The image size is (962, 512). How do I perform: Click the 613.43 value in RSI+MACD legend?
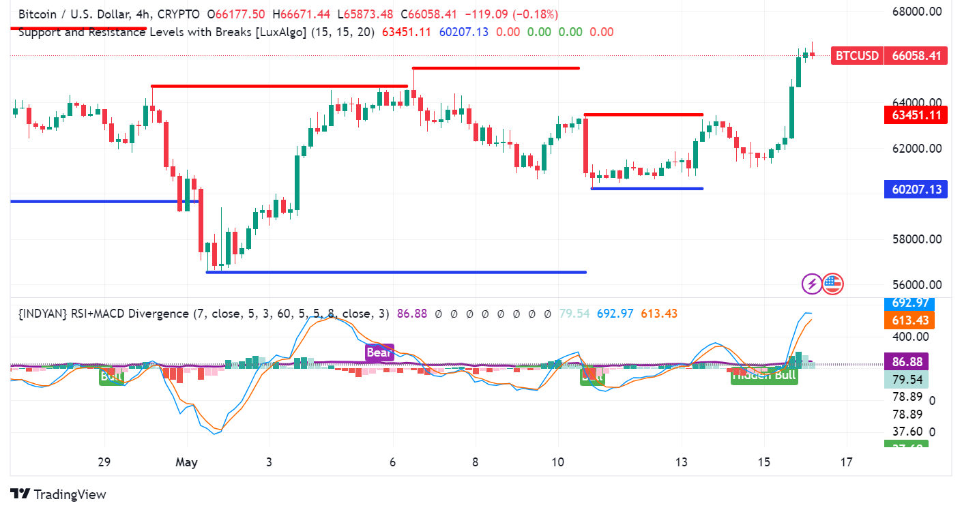[x=659, y=314]
